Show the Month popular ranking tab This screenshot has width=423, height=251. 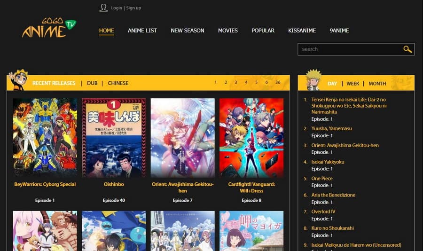[x=377, y=84]
